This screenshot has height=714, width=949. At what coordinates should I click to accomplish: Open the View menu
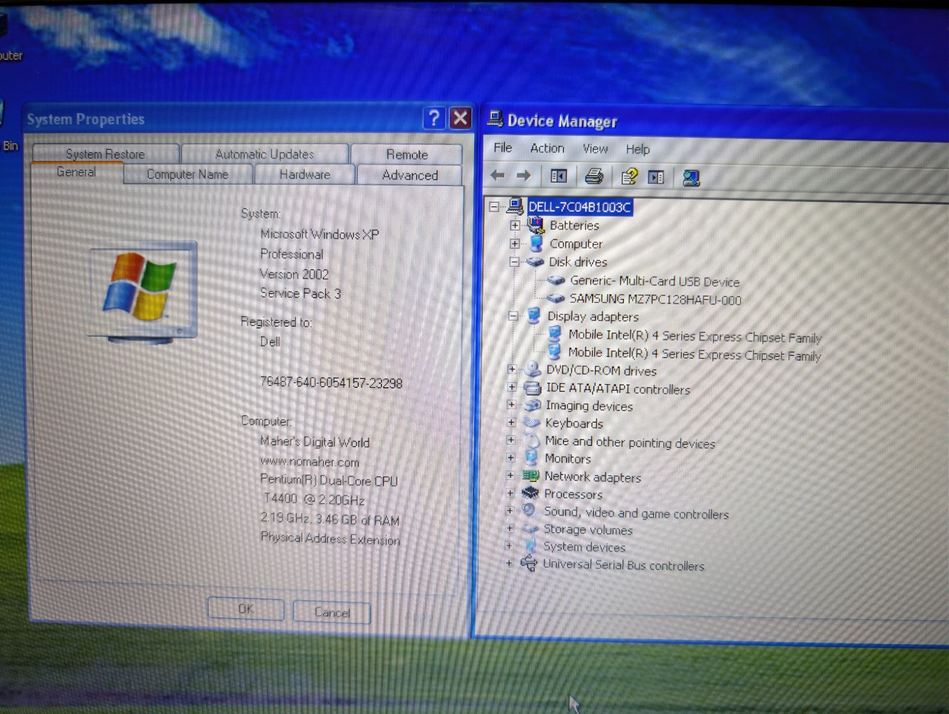pyautogui.click(x=595, y=149)
